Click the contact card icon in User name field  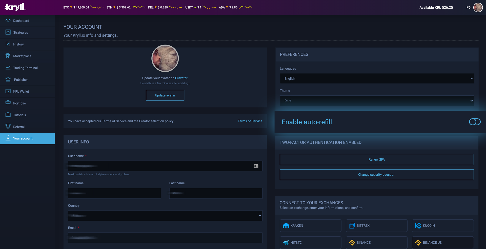click(256, 166)
